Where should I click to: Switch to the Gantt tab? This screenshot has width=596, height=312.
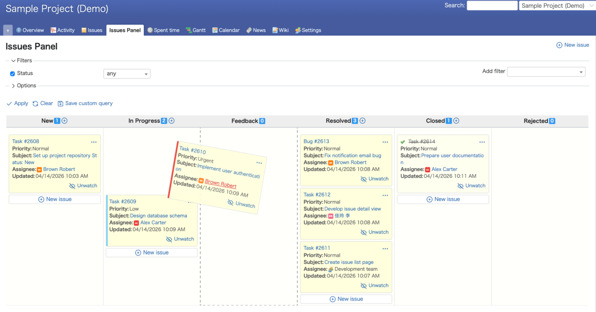196,30
